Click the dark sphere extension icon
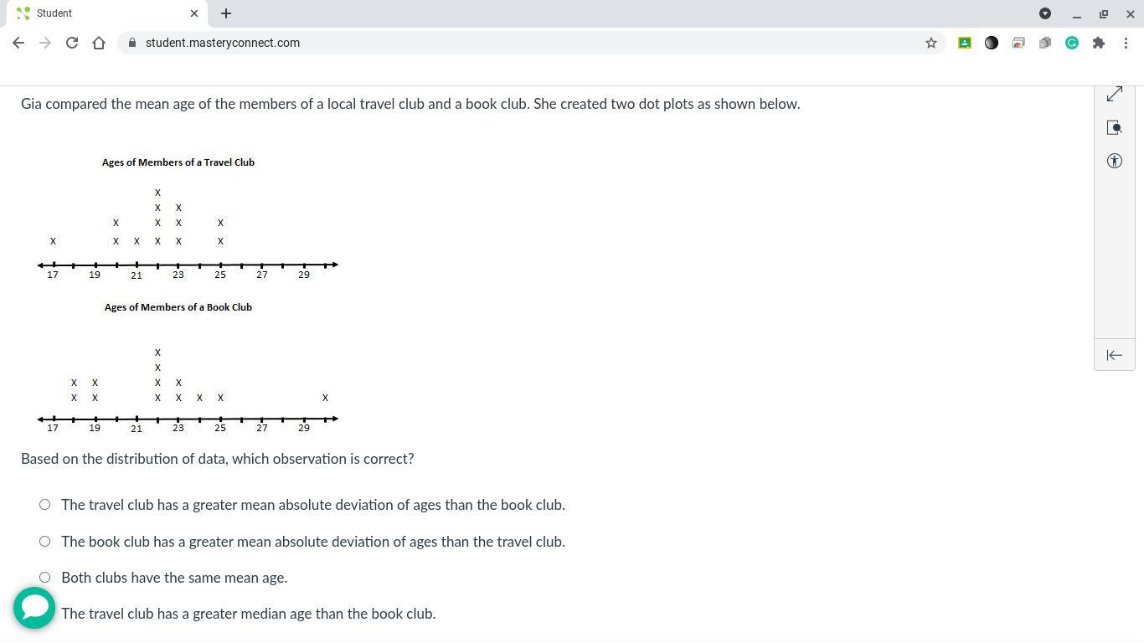Viewport: 1144px width, 643px height. point(992,43)
